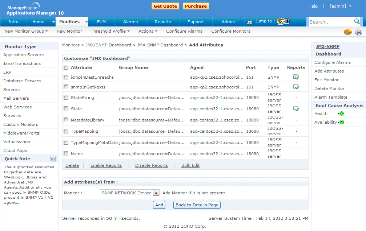Click the pie chart icon in toolbar
This screenshot has width=366, height=231.
pos(347,32)
